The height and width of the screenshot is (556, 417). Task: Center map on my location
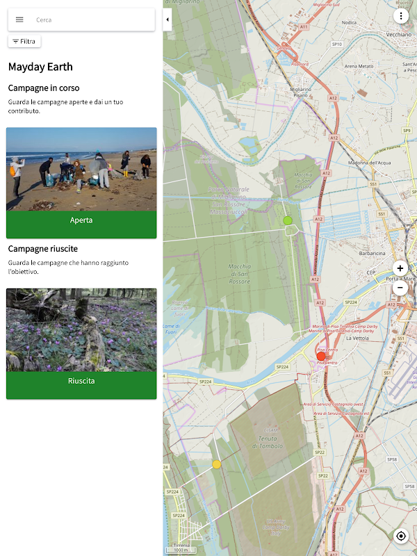click(x=401, y=536)
